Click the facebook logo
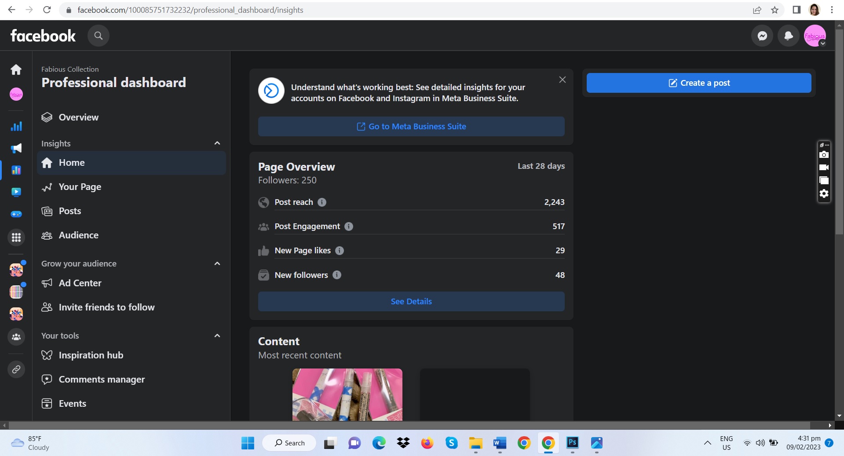Screen dimensions: 844x456 point(43,36)
